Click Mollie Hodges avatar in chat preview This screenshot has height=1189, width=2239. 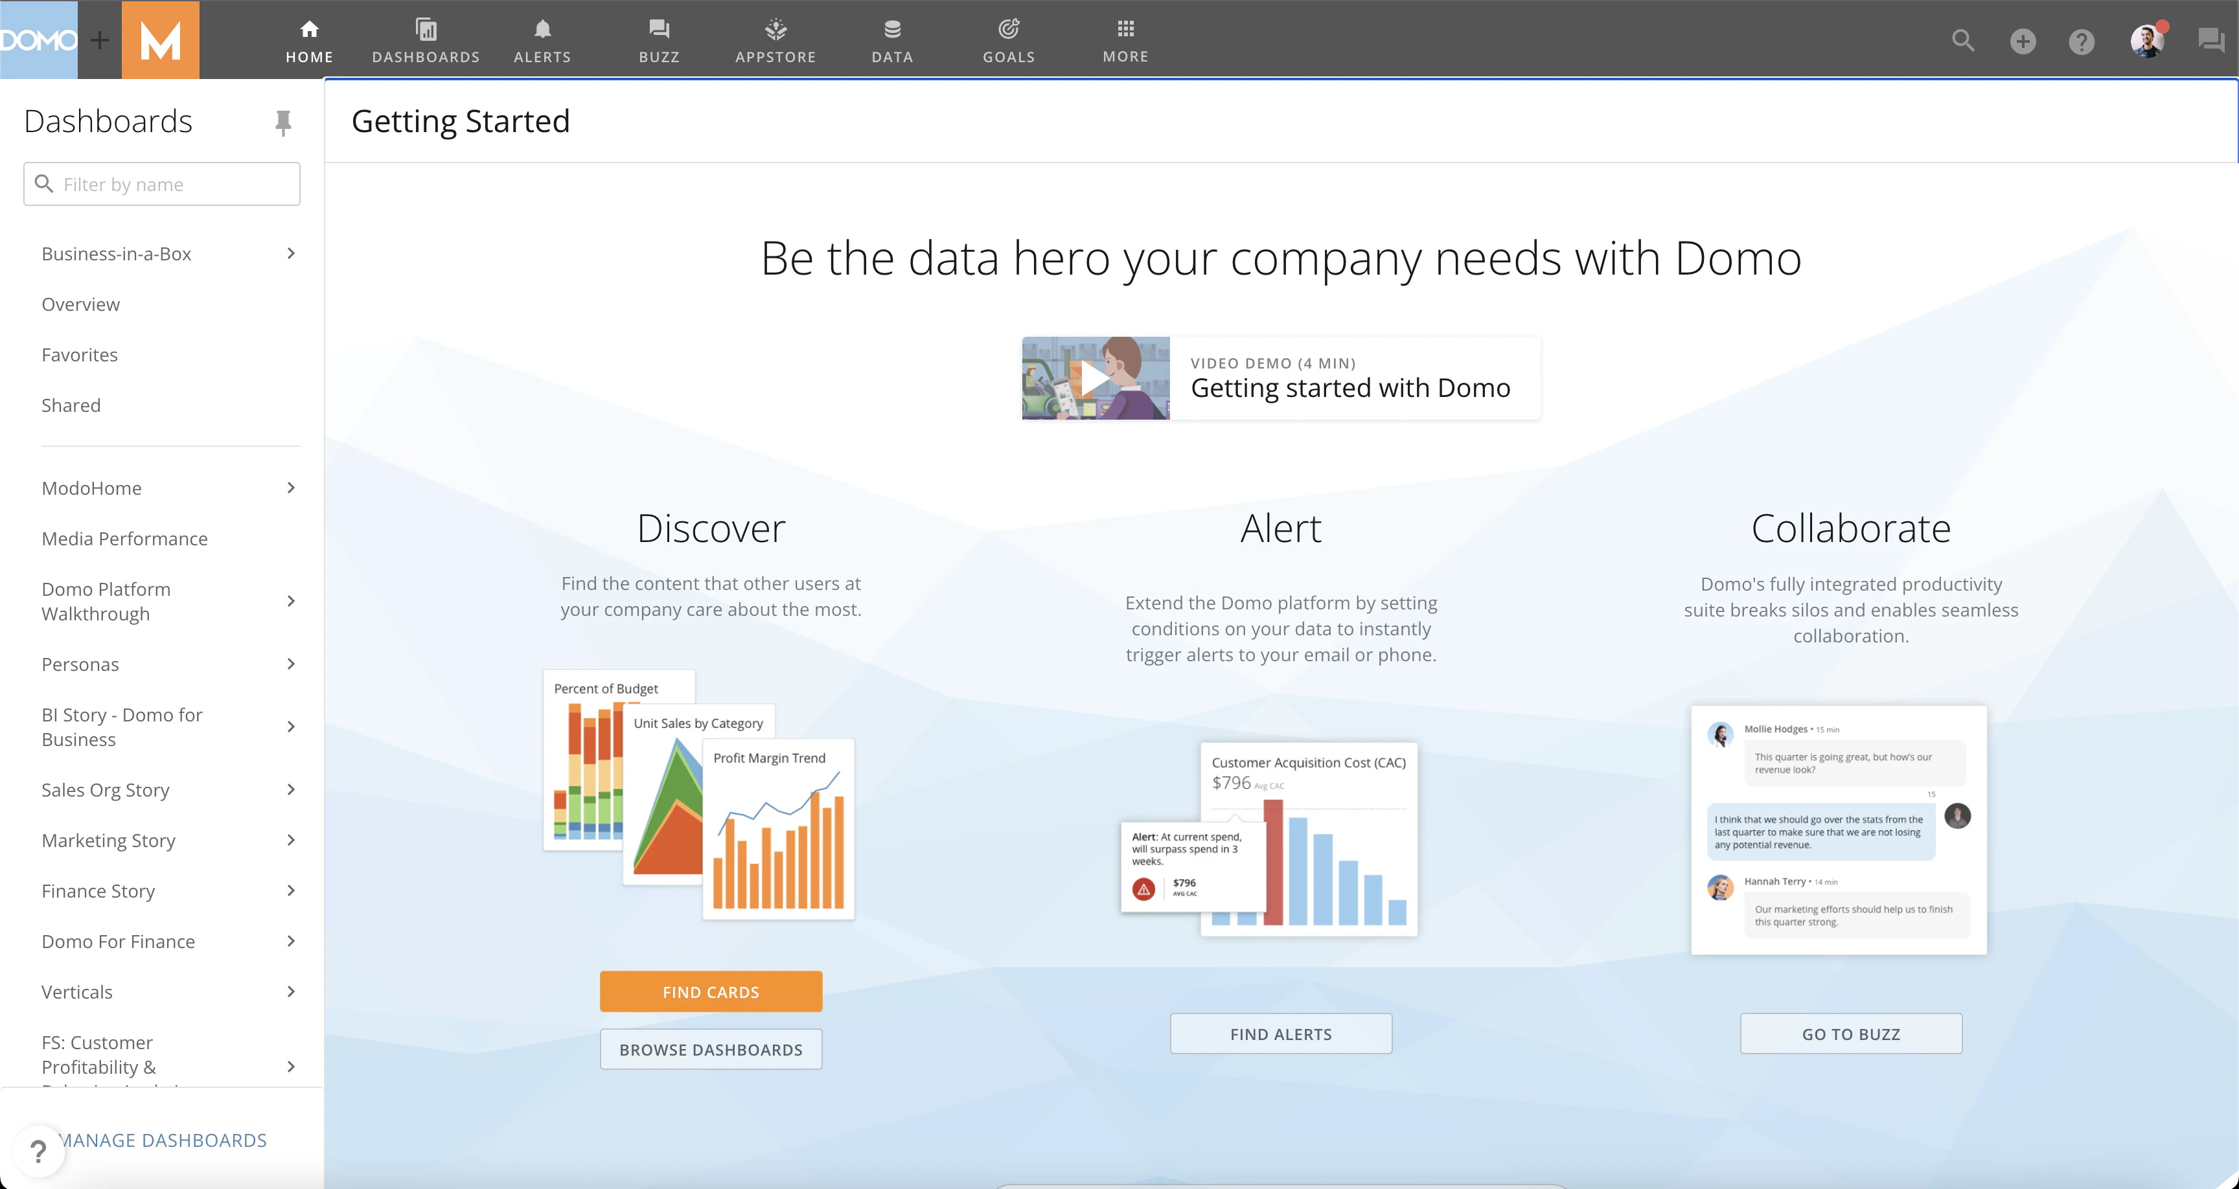coord(1720,734)
